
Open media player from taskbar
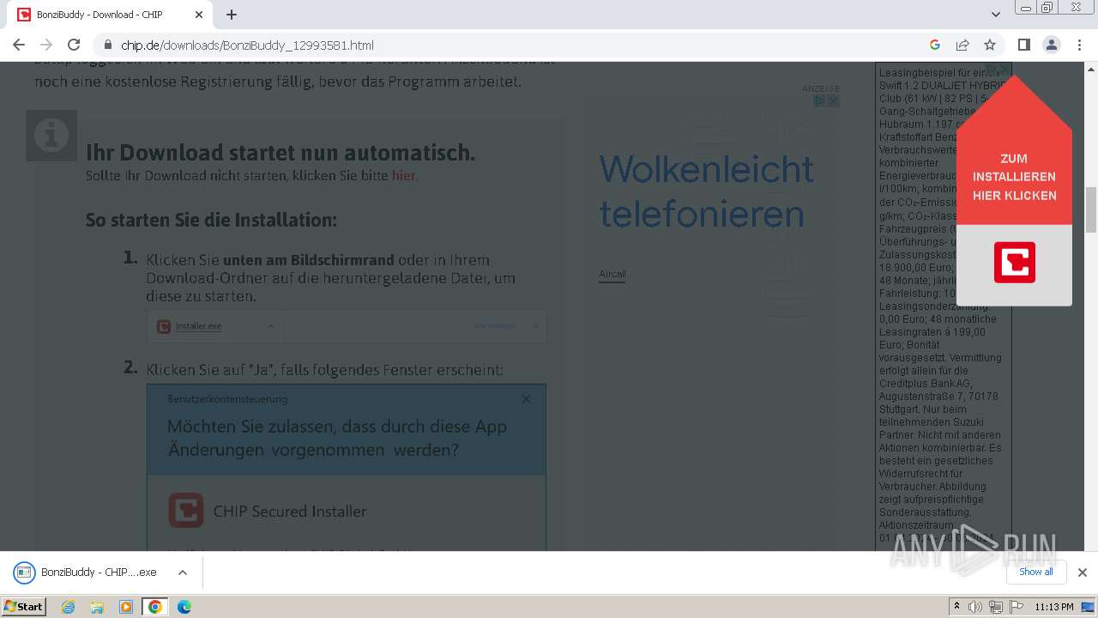point(126,607)
